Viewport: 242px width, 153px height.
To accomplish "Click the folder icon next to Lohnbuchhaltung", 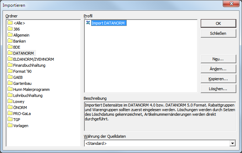I will click(x=10, y=95).
